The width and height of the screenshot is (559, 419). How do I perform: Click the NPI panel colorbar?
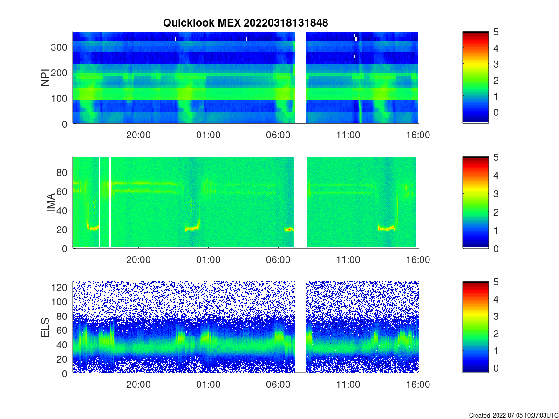tap(475, 78)
